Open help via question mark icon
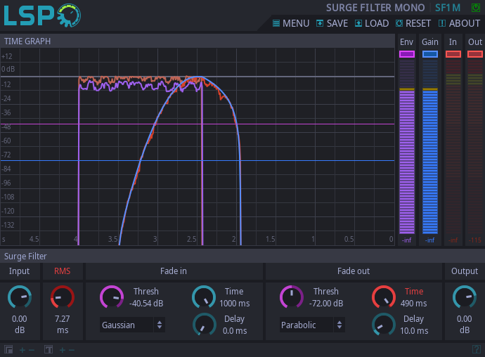485x357 pixels. 477,349
